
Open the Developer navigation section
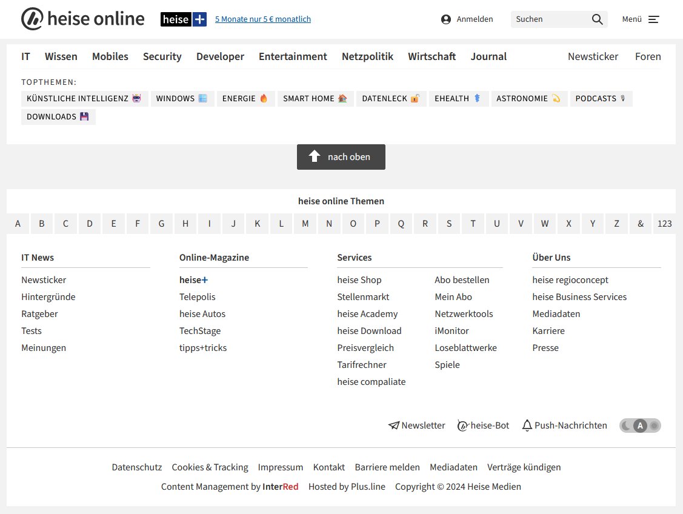point(220,56)
